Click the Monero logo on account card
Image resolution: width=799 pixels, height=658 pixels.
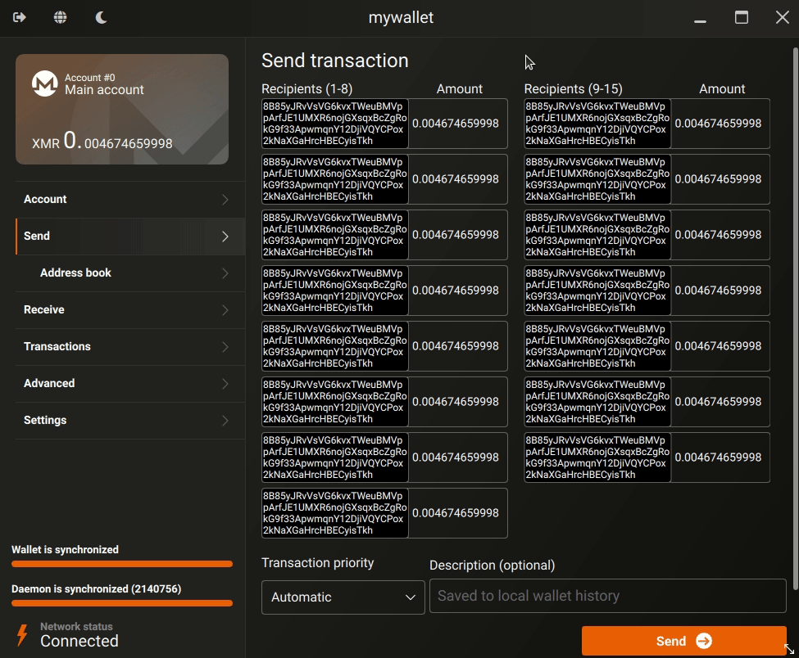pos(45,83)
